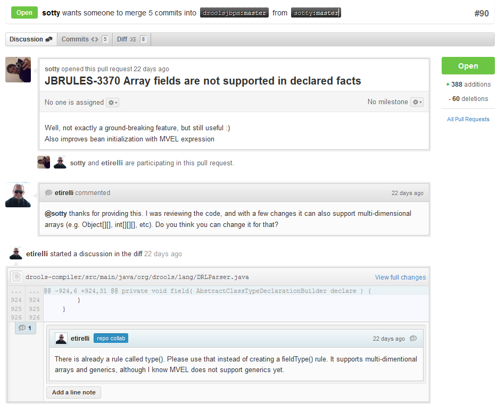Click sotty's large profile picture thumbnail
Viewport: 497px width, 404px height.
click(x=18, y=70)
